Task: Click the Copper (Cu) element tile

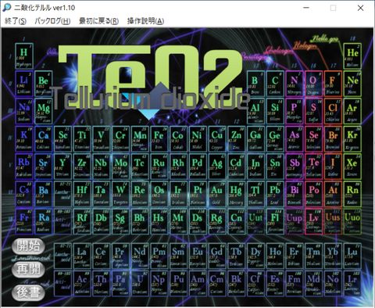Action: point(217,139)
